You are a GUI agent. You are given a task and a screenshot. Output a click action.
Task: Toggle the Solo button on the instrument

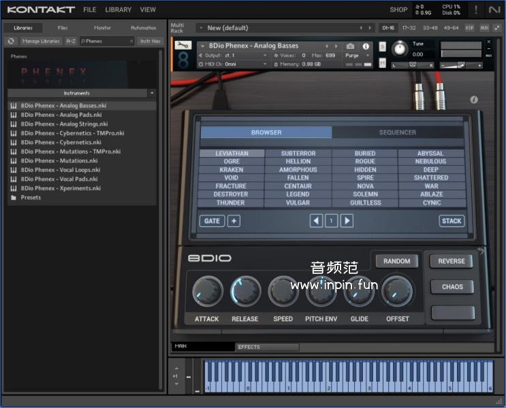(382, 46)
